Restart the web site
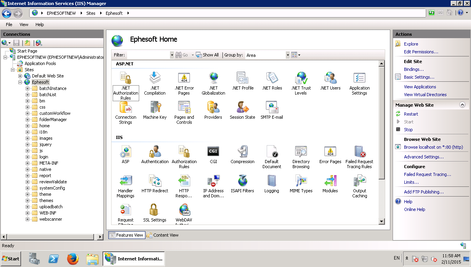 coord(411,114)
